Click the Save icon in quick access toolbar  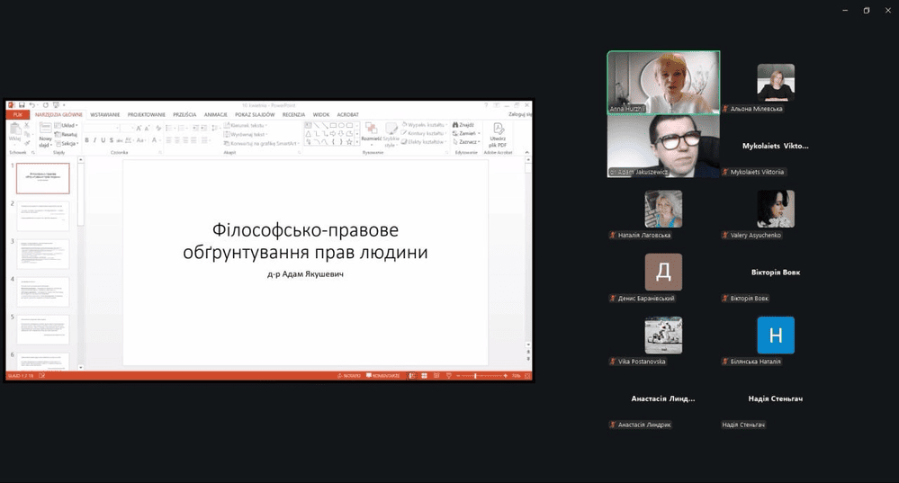click(22, 105)
